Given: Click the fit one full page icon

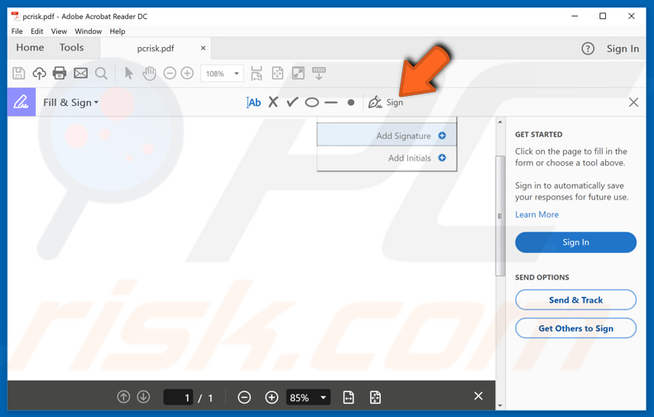Looking at the screenshot, I should [277, 74].
